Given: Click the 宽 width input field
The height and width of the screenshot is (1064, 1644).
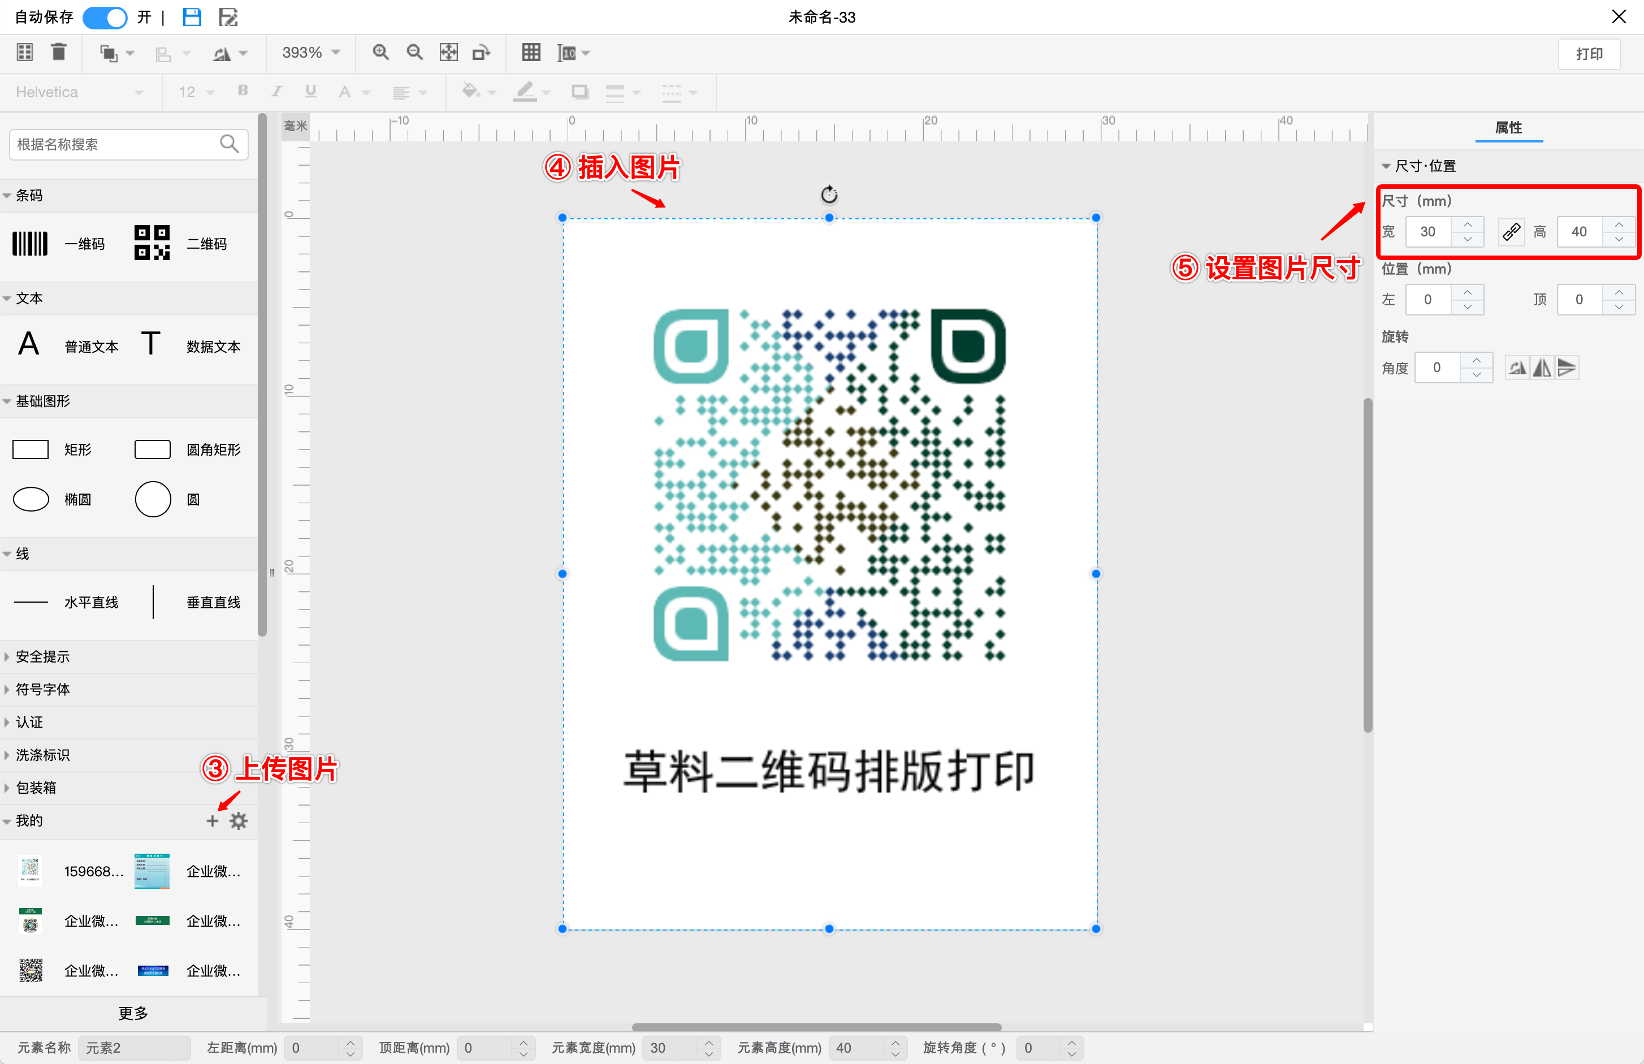Looking at the screenshot, I should 1429,231.
